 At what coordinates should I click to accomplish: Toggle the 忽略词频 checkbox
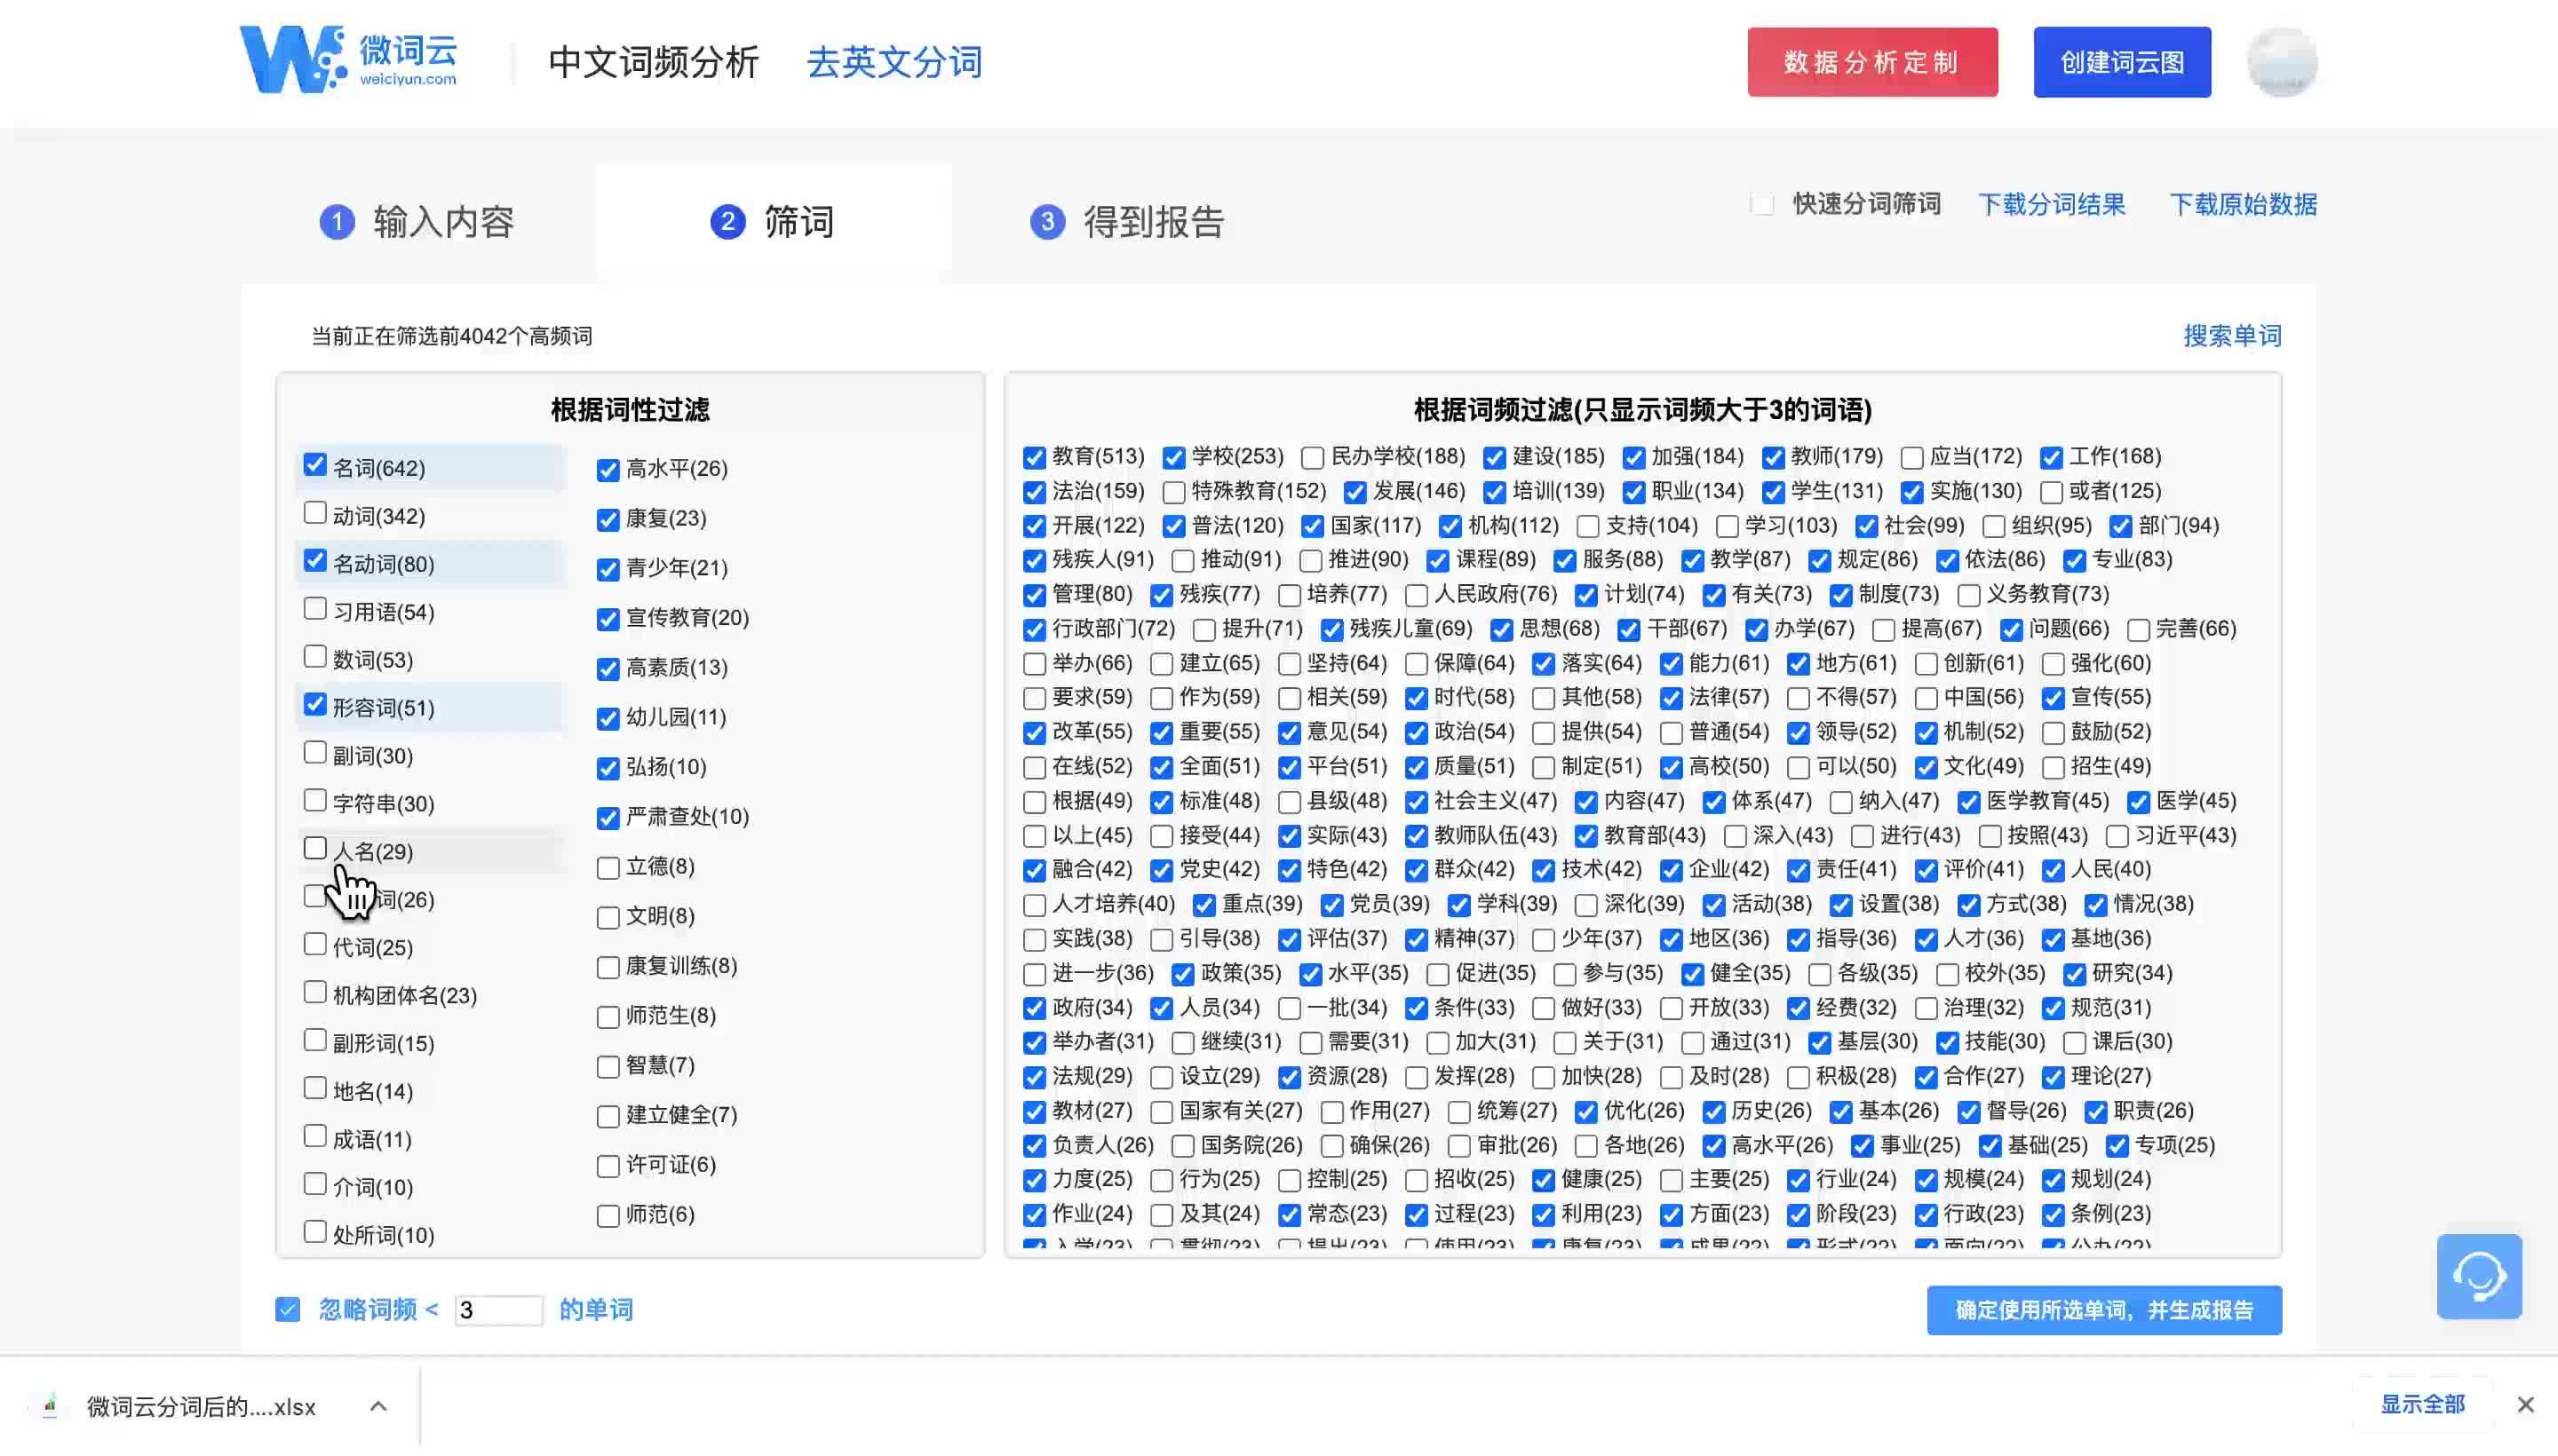[x=288, y=1310]
